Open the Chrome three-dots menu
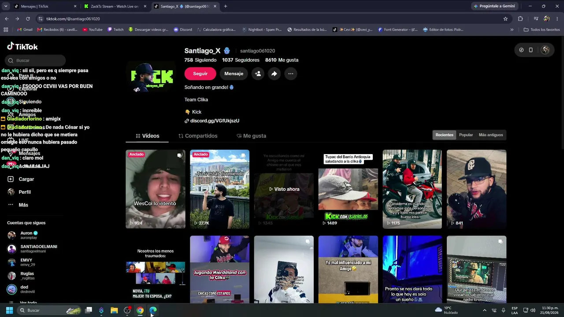This screenshot has width=564, height=317. point(557,19)
